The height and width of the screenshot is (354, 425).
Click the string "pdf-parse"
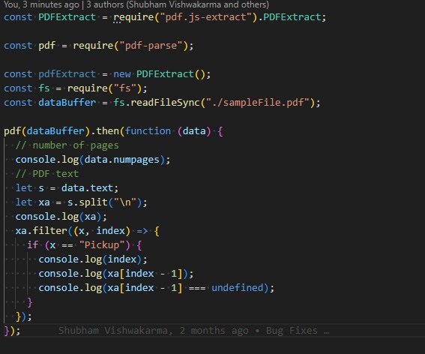pyautogui.click(x=151, y=46)
